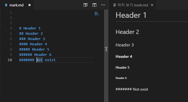Screen dimensions: 188x102
Task: Place cursor on '###### Header 6' source line
Action: [x=35, y=54]
